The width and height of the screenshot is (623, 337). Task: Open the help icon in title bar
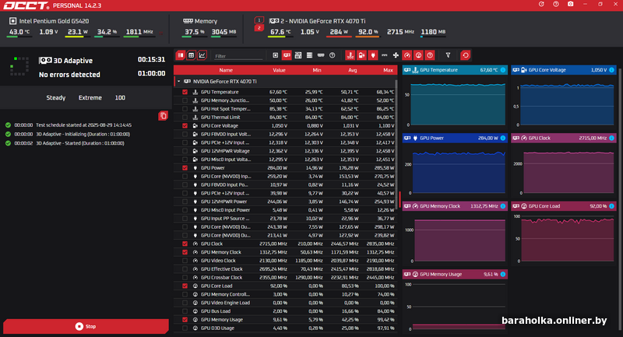point(556,4)
